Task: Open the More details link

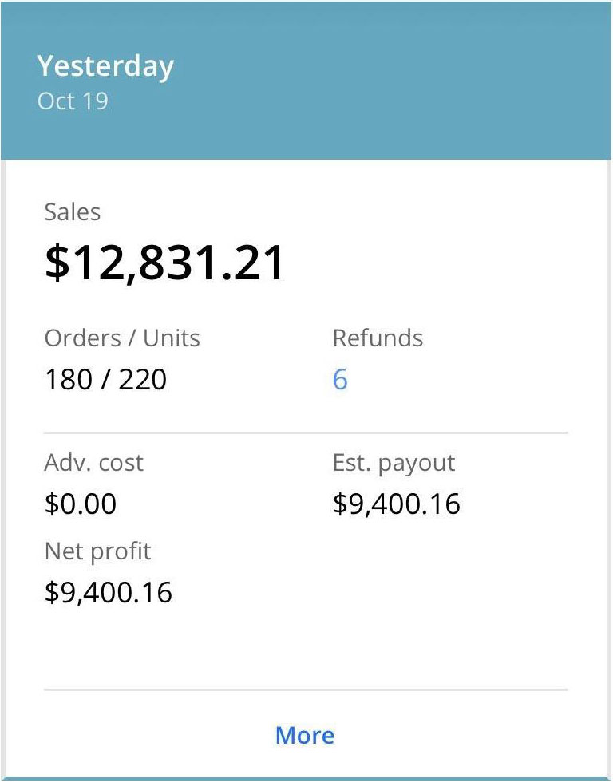Action: 305,735
